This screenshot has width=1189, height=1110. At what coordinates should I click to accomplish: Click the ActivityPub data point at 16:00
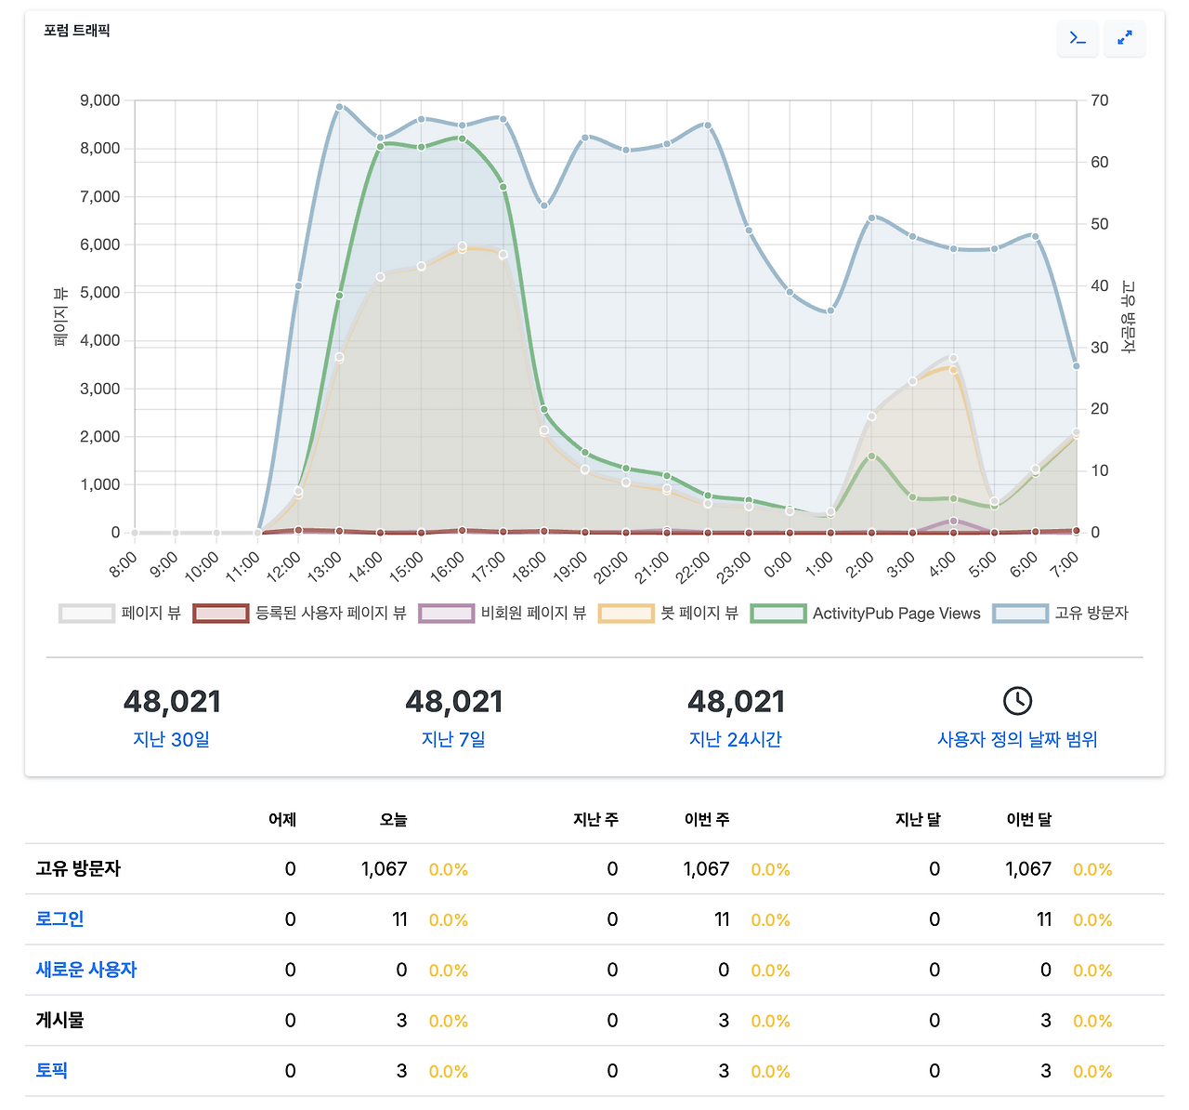pyautogui.click(x=462, y=139)
